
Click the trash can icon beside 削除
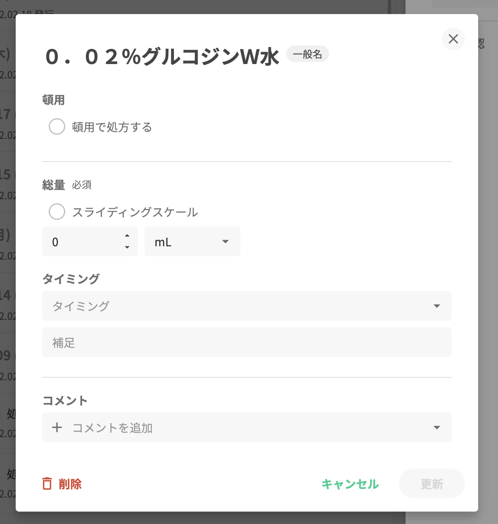(x=47, y=484)
